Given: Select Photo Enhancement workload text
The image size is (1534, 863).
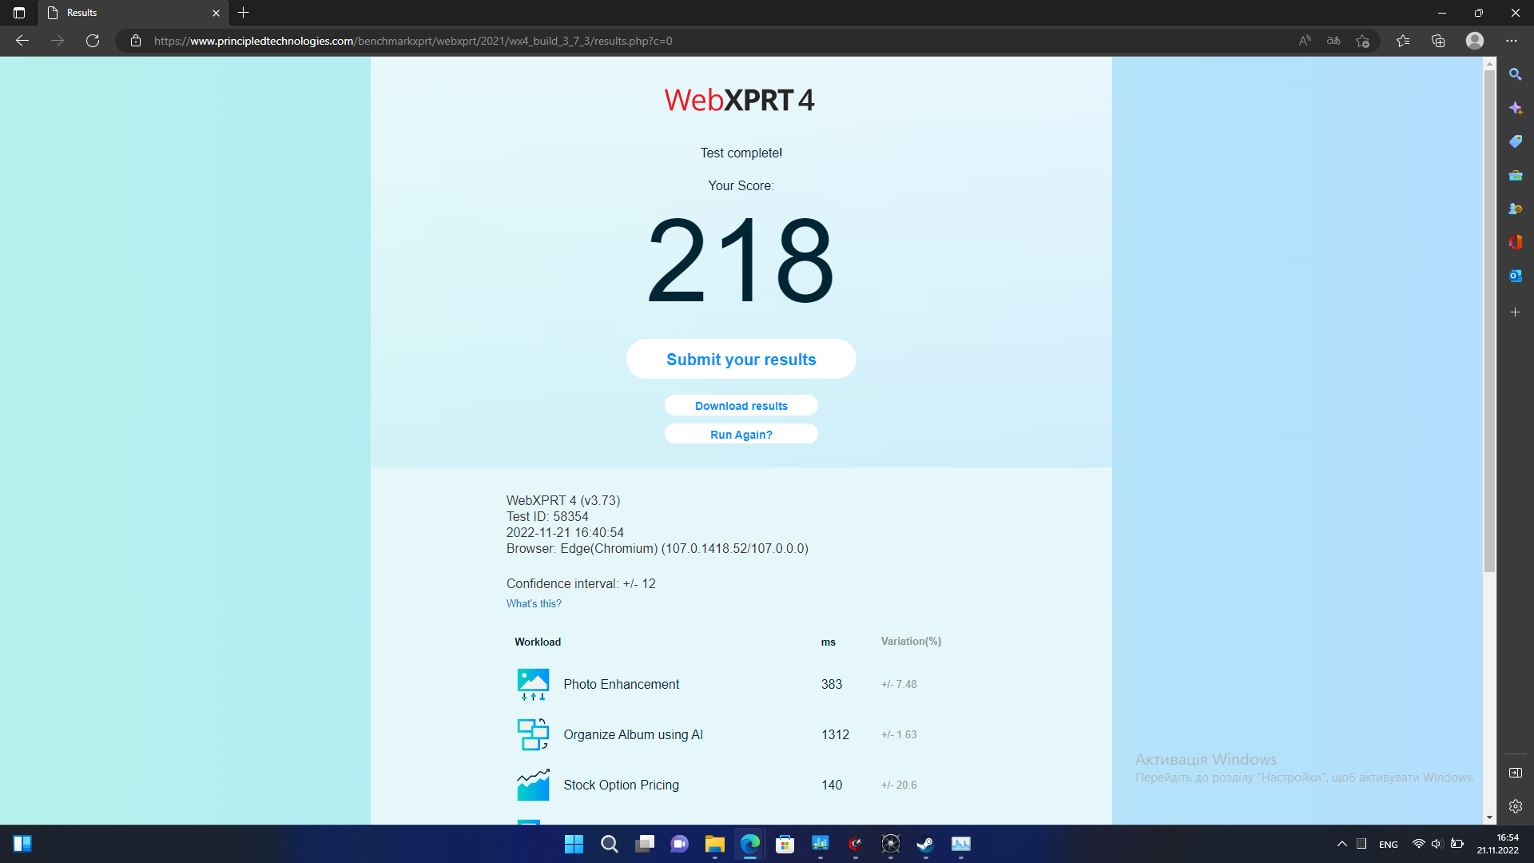Looking at the screenshot, I should (622, 684).
